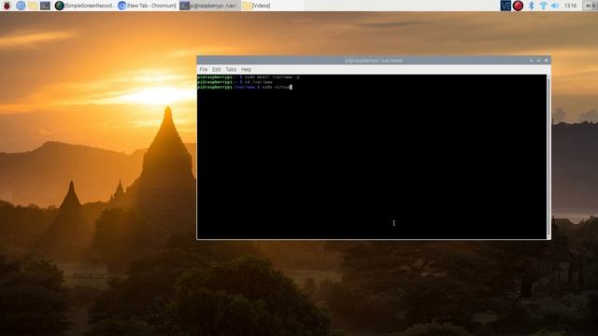
Task: Maximize the terminal window
Action: coord(538,61)
